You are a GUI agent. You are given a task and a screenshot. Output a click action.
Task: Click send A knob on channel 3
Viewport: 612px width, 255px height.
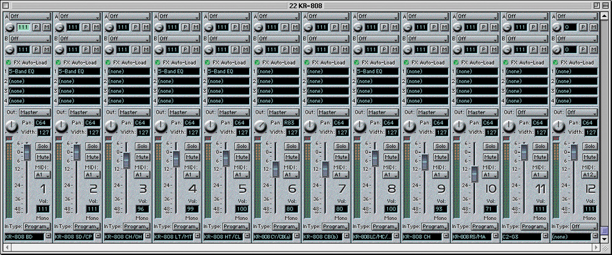[110, 28]
